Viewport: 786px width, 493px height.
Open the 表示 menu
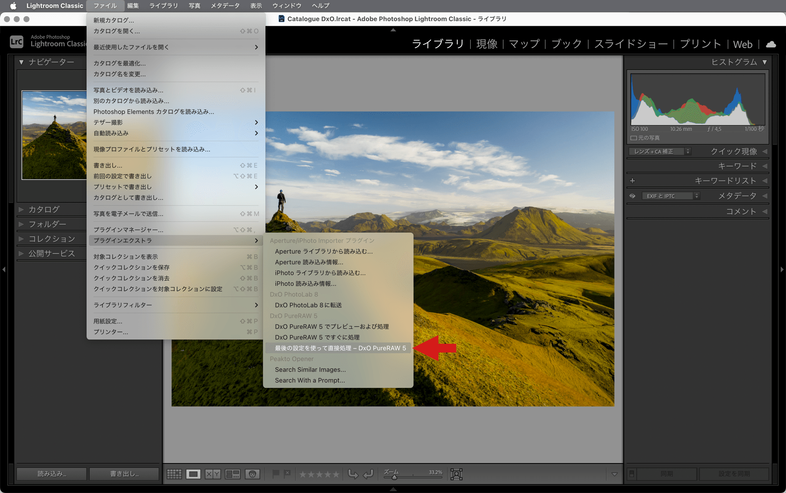tap(256, 6)
